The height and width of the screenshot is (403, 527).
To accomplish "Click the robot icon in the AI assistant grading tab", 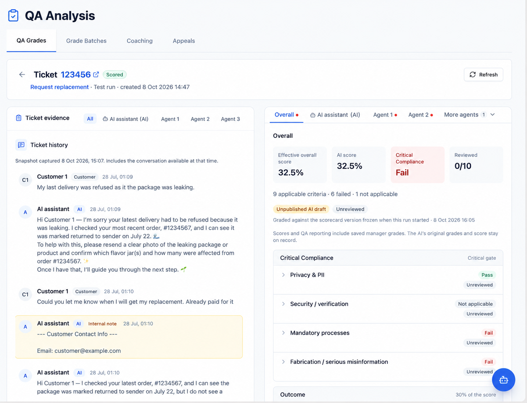I will 313,115.
